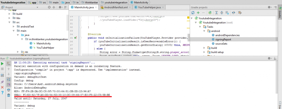Click the SHA1 fingerprint line in the console
This screenshot has height=109, width=282.
coord(62,95)
